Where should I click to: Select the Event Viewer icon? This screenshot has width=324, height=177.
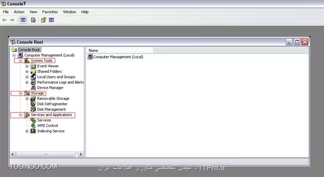click(x=33, y=66)
